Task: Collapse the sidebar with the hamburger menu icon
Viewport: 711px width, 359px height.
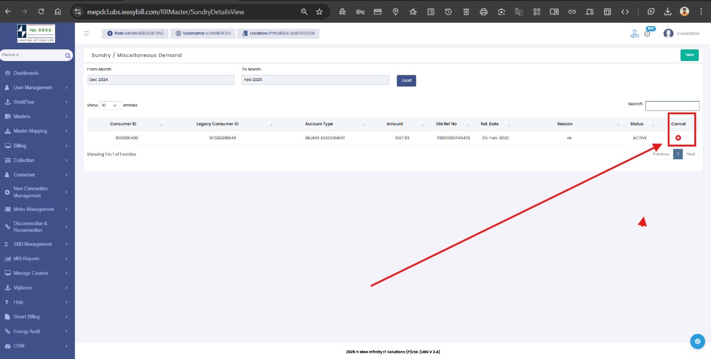Action: coord(87,33)
